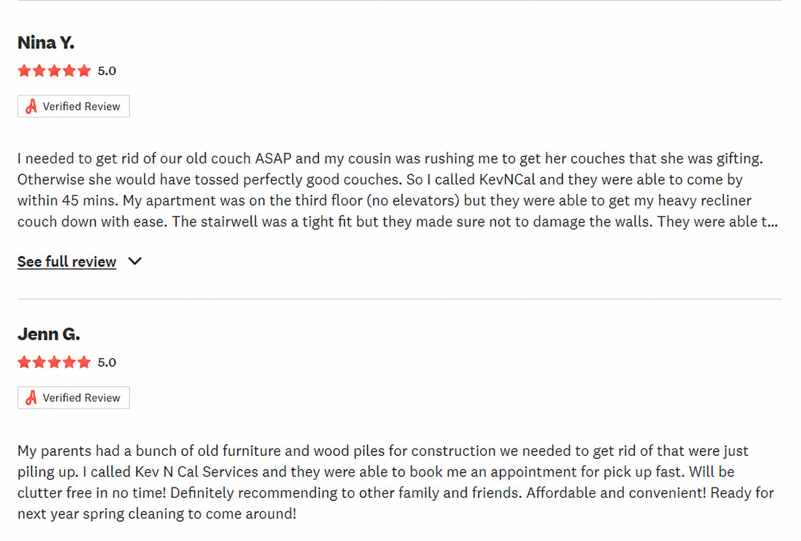Click Nina Y.'s Verified Review badge
Viewport: 801px width, 541px height.
point(73,106)
